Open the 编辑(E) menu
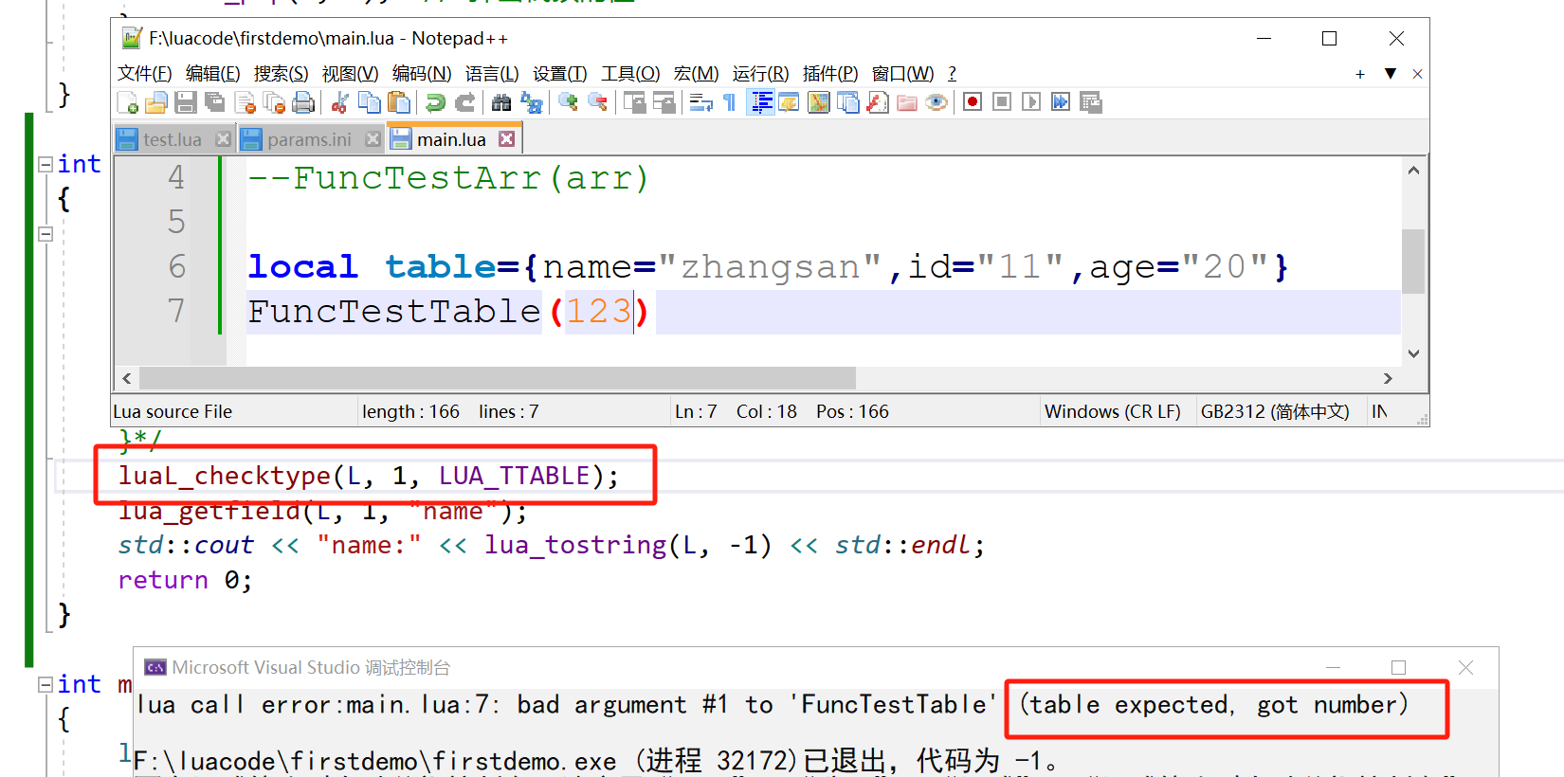 coord(213,74)
